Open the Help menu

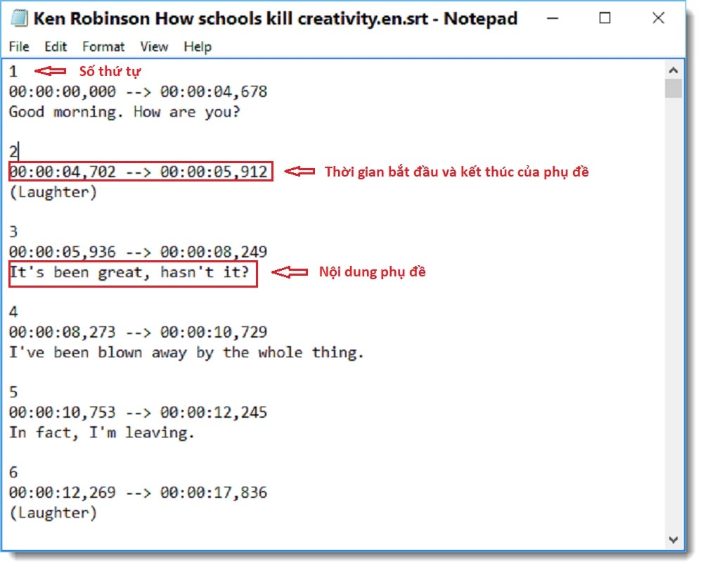coord(198,46)
